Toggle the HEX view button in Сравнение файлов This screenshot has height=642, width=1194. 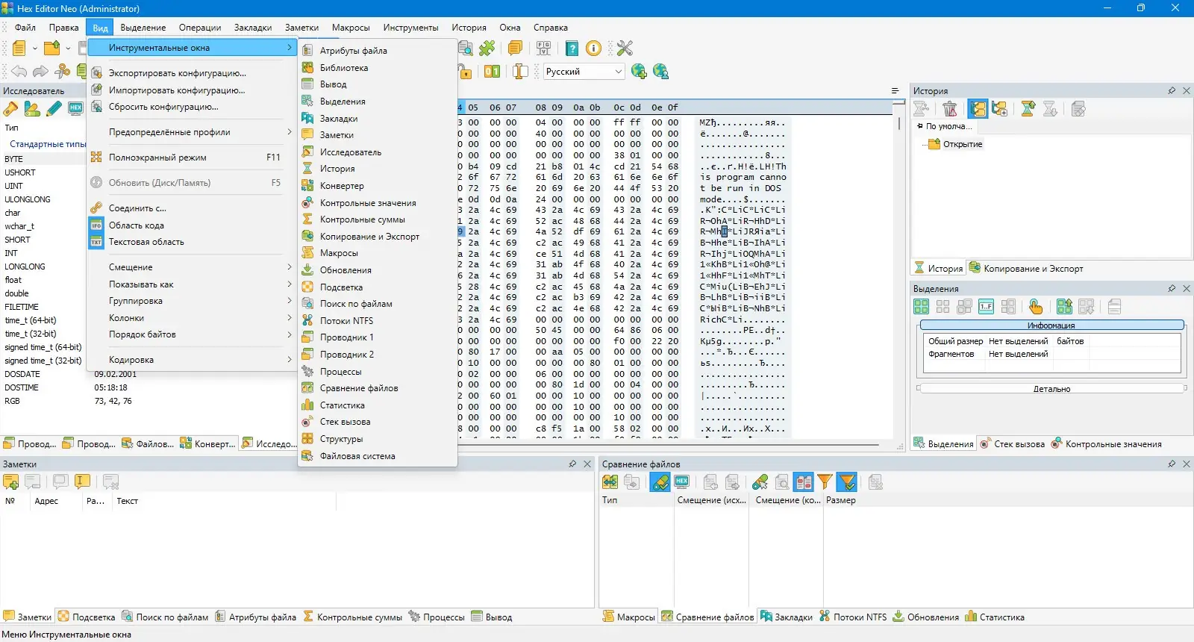(681, 482)
